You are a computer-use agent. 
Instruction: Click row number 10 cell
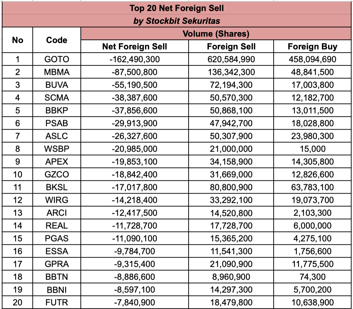[17, 174]
